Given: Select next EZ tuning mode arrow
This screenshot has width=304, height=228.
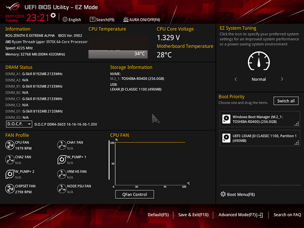Looking at the screenshot, I should (282, 79).
